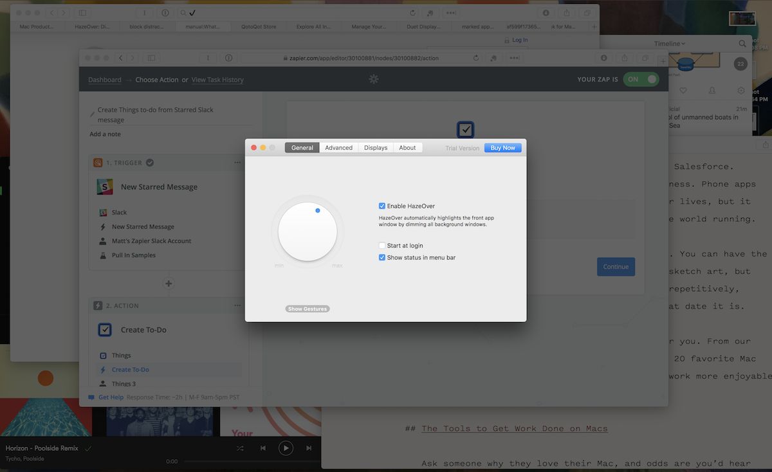Open the Timeline dropdown
Screen dimensions: 772x472
click(669, 44)
